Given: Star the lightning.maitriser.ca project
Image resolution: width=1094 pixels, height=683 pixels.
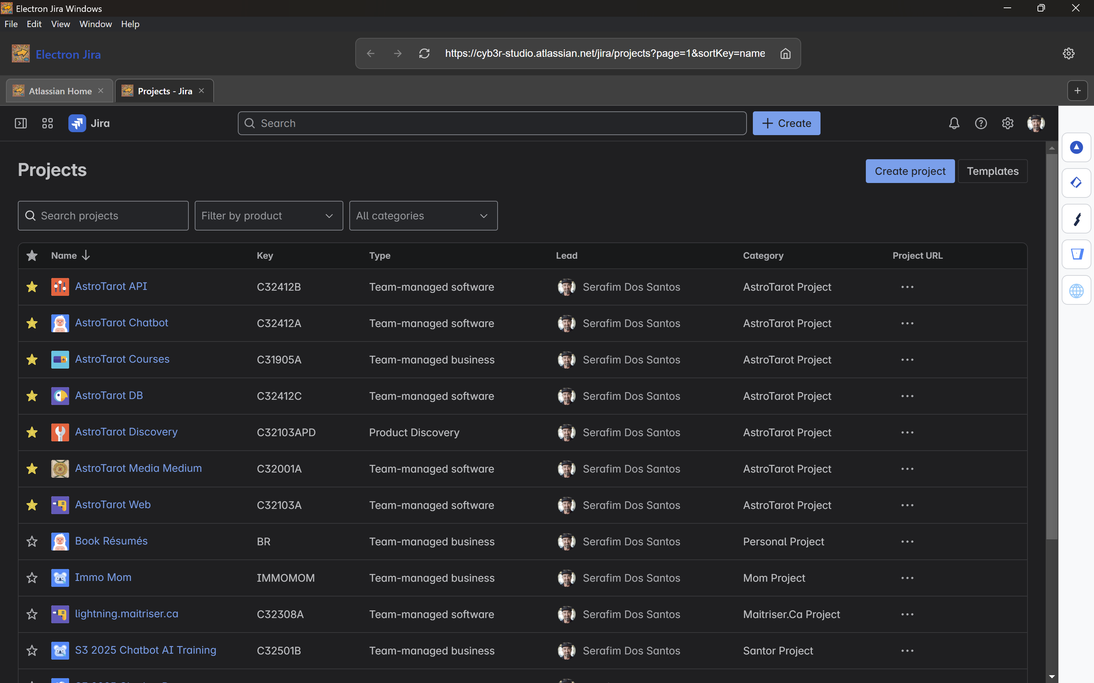Looking at the screenshot, I should point(32,614).
